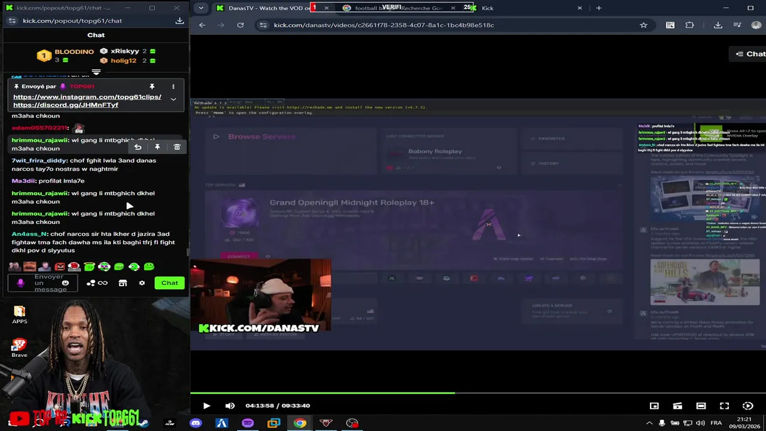Switch to the football Google search tab
The height and width of the screenshot is (431, 766).
click(398, 8)
